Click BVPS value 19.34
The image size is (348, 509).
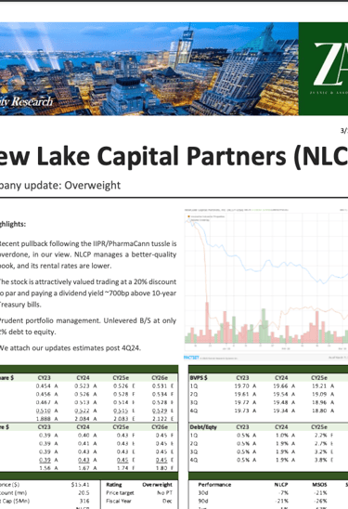(281, 411)
